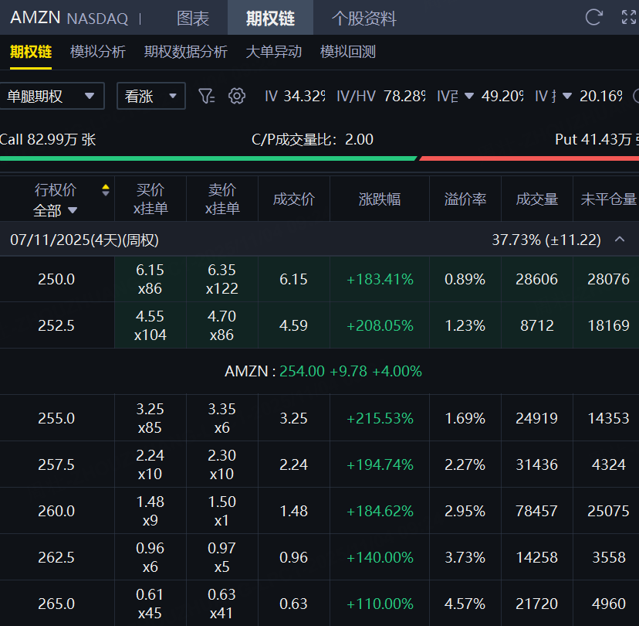Click ask 1.50 x1 cell
639x626 pixels.
click(x=222, y=511)
